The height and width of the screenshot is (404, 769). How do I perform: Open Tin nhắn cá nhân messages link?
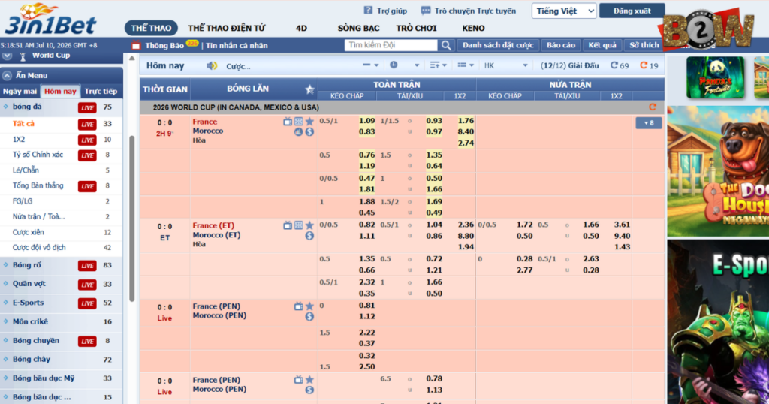[237, 46]
